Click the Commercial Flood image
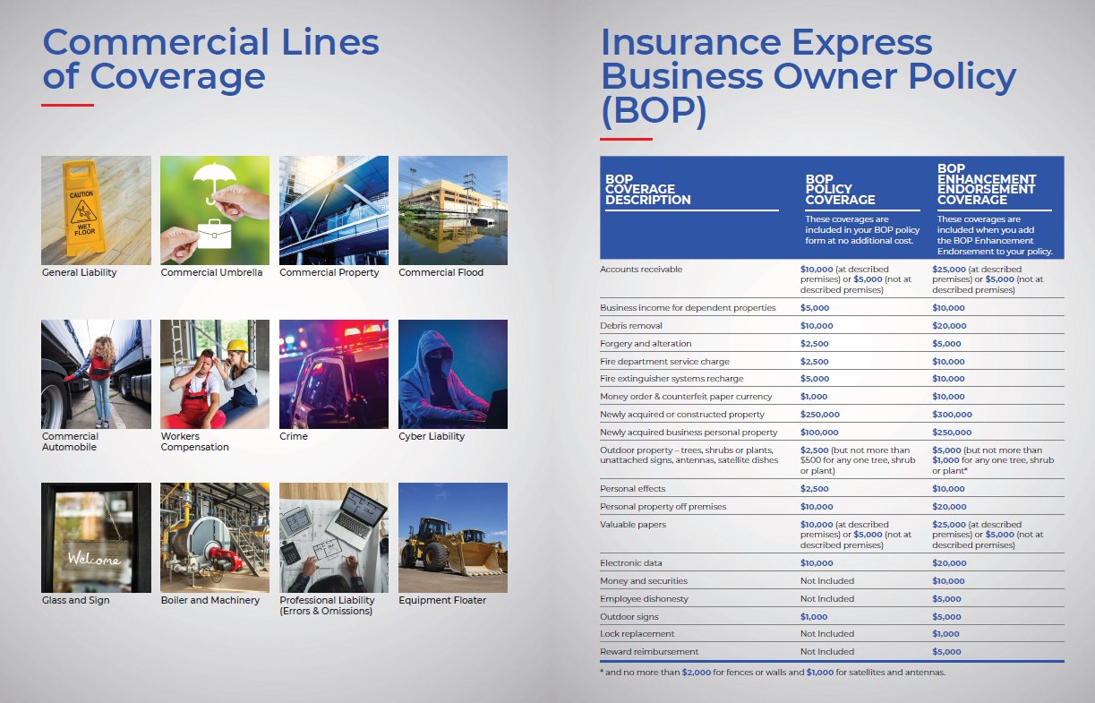1095x703 pixels. tap(453, 210)
